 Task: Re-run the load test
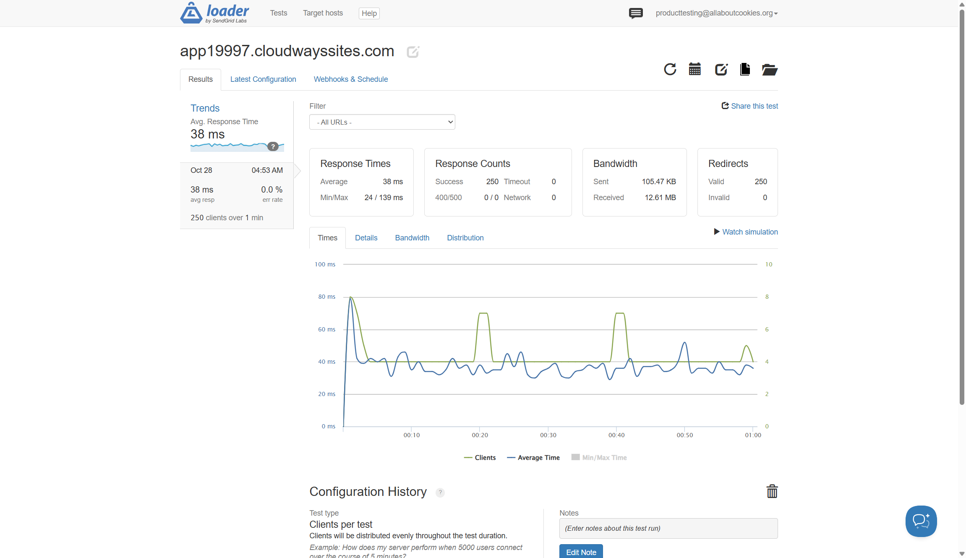[670, 69]
